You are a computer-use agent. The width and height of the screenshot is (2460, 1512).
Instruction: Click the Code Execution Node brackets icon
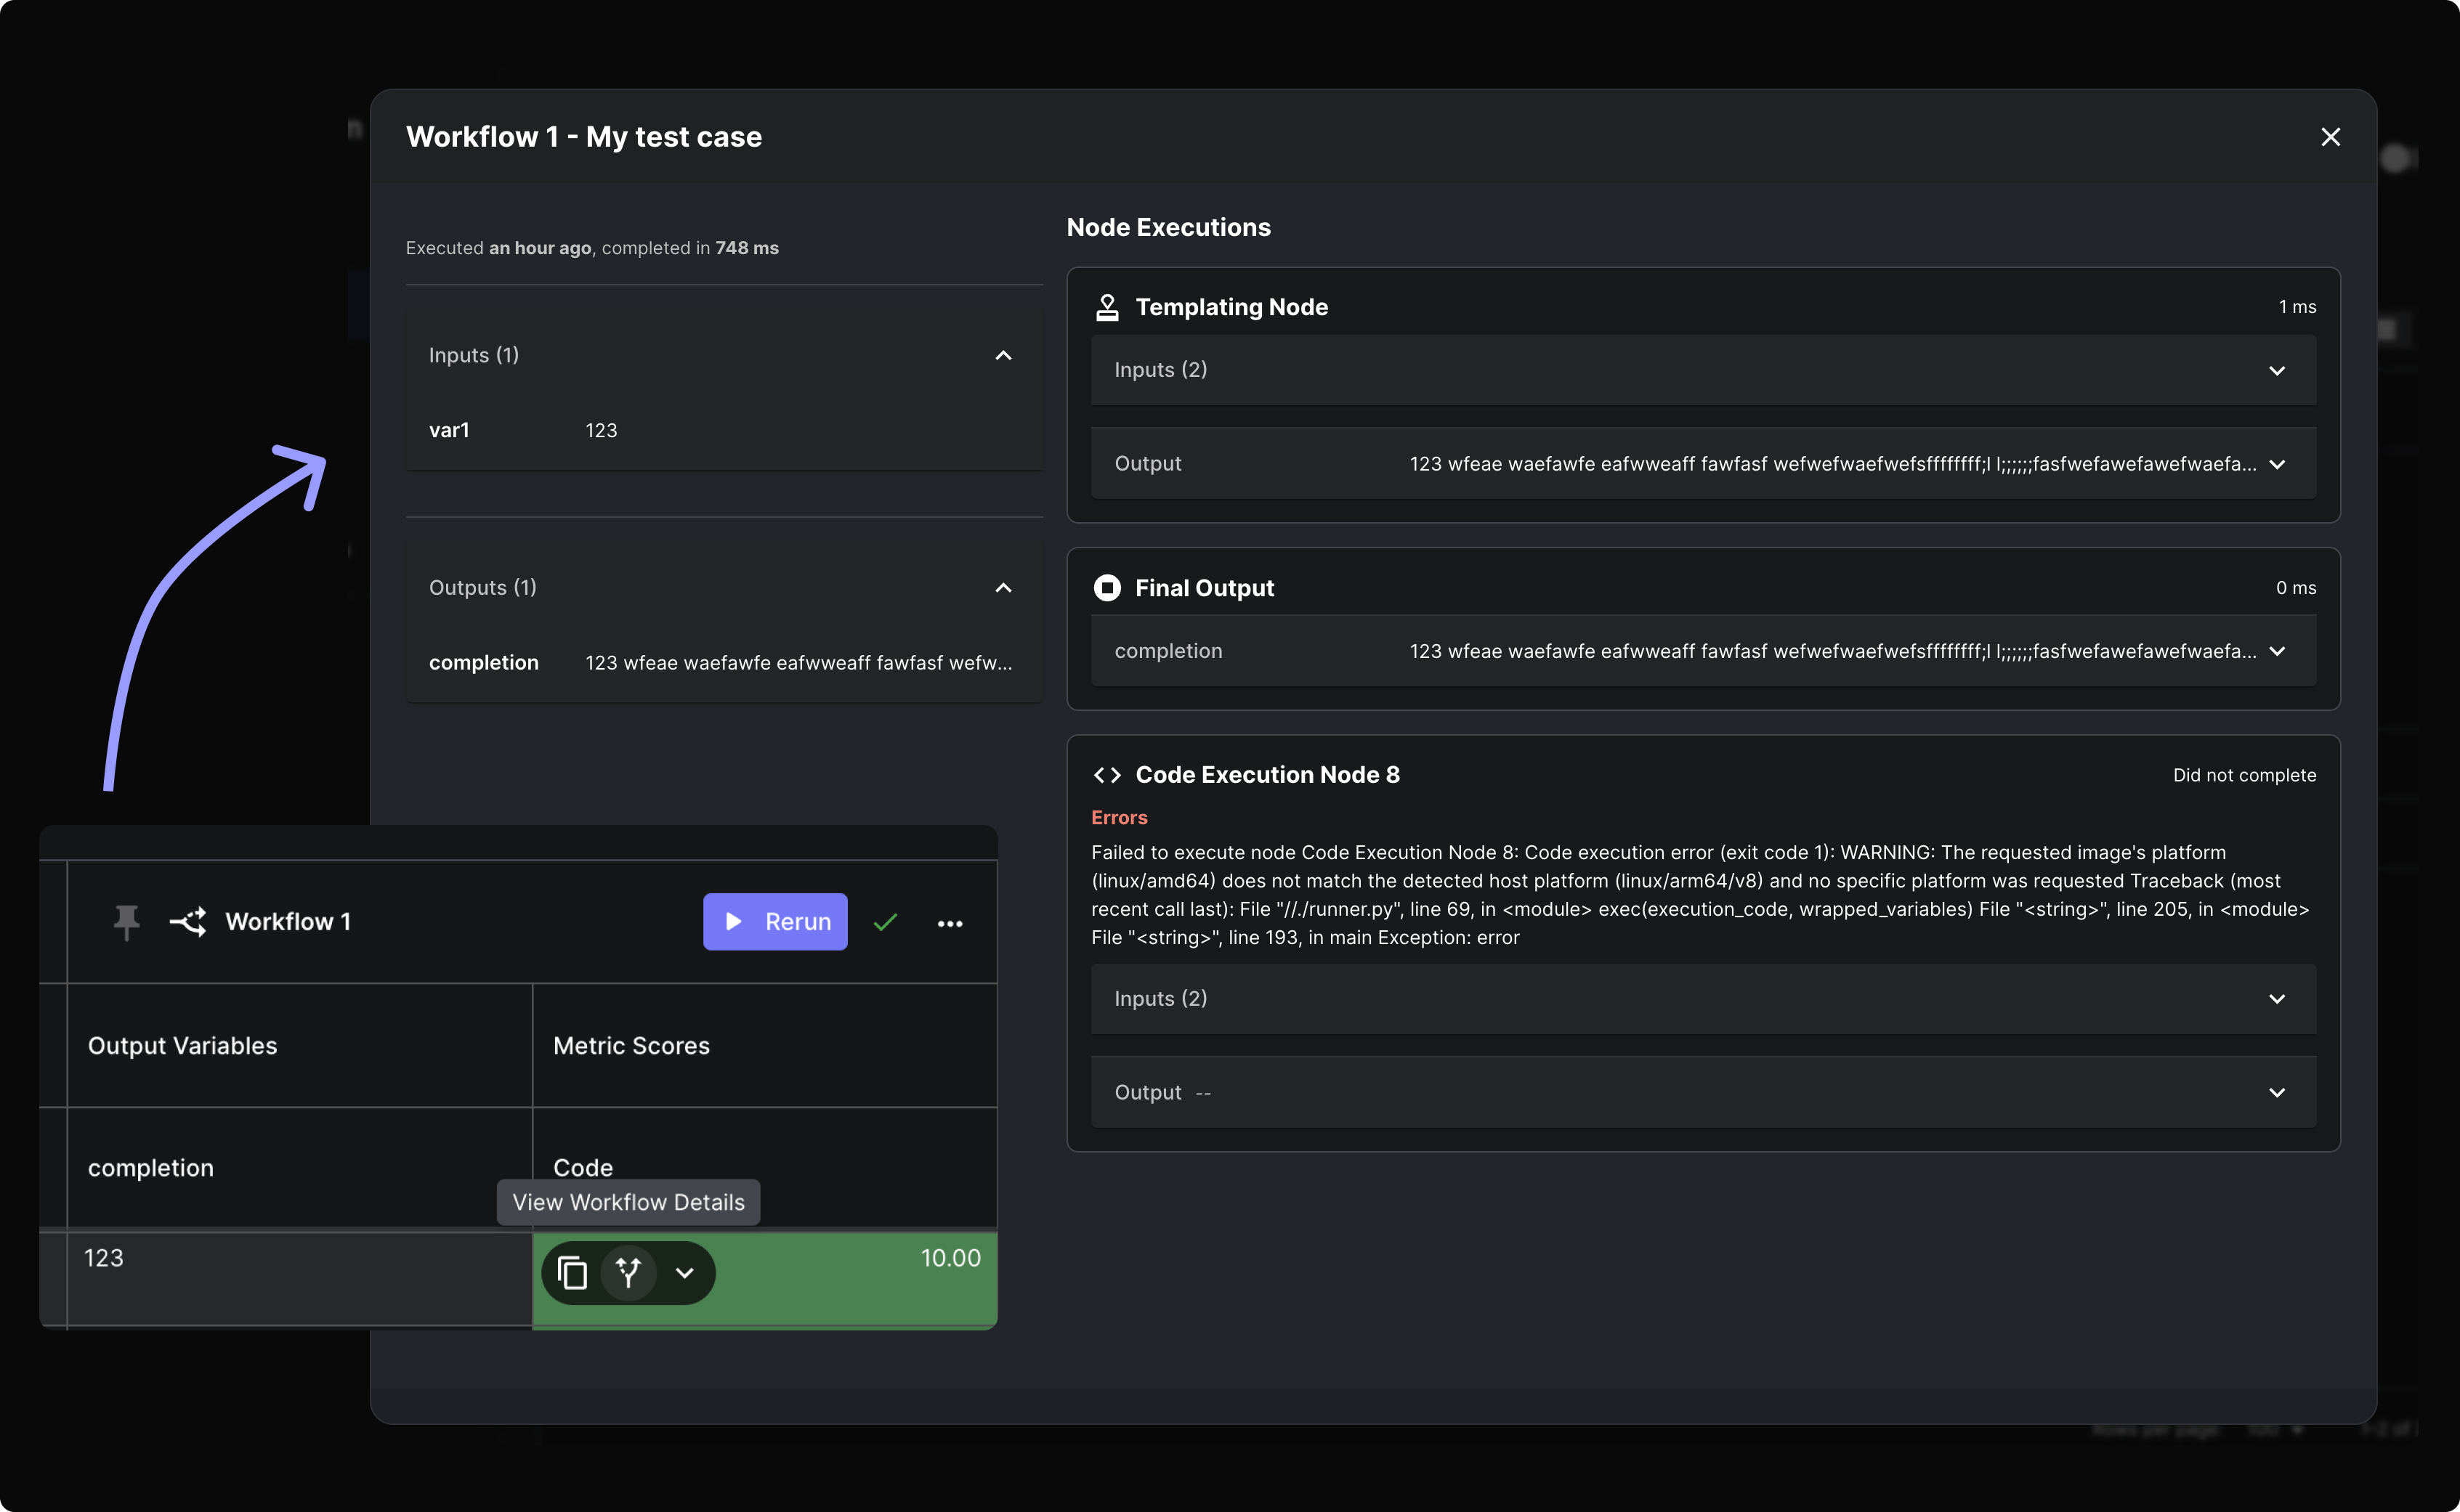[1106, 775]
